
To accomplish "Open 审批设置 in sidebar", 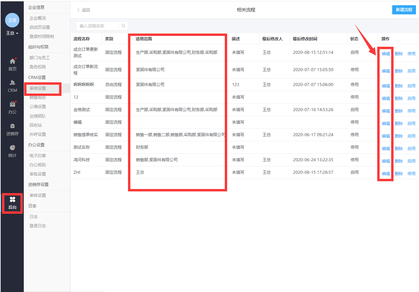I will [38, 174].
